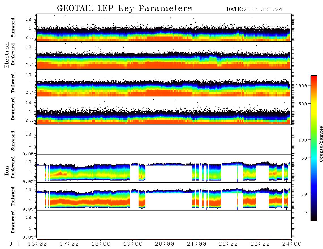
Task: Click the 17:00 time tick label
Action: pyautogui.click(x=69, y=244)
